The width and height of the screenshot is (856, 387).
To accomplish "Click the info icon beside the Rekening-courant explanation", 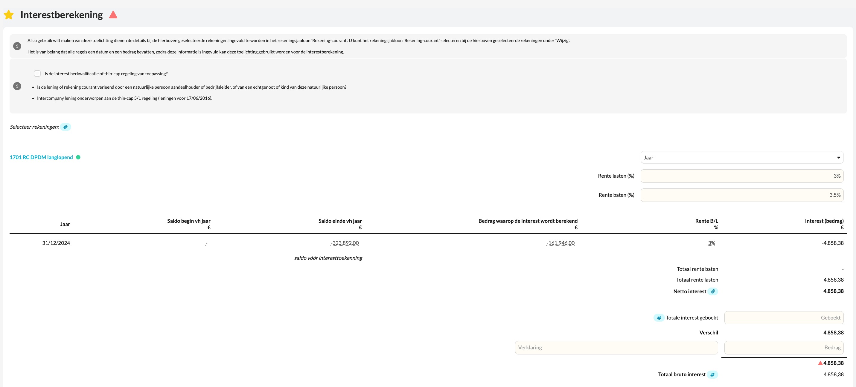I will tap(17, 46).
